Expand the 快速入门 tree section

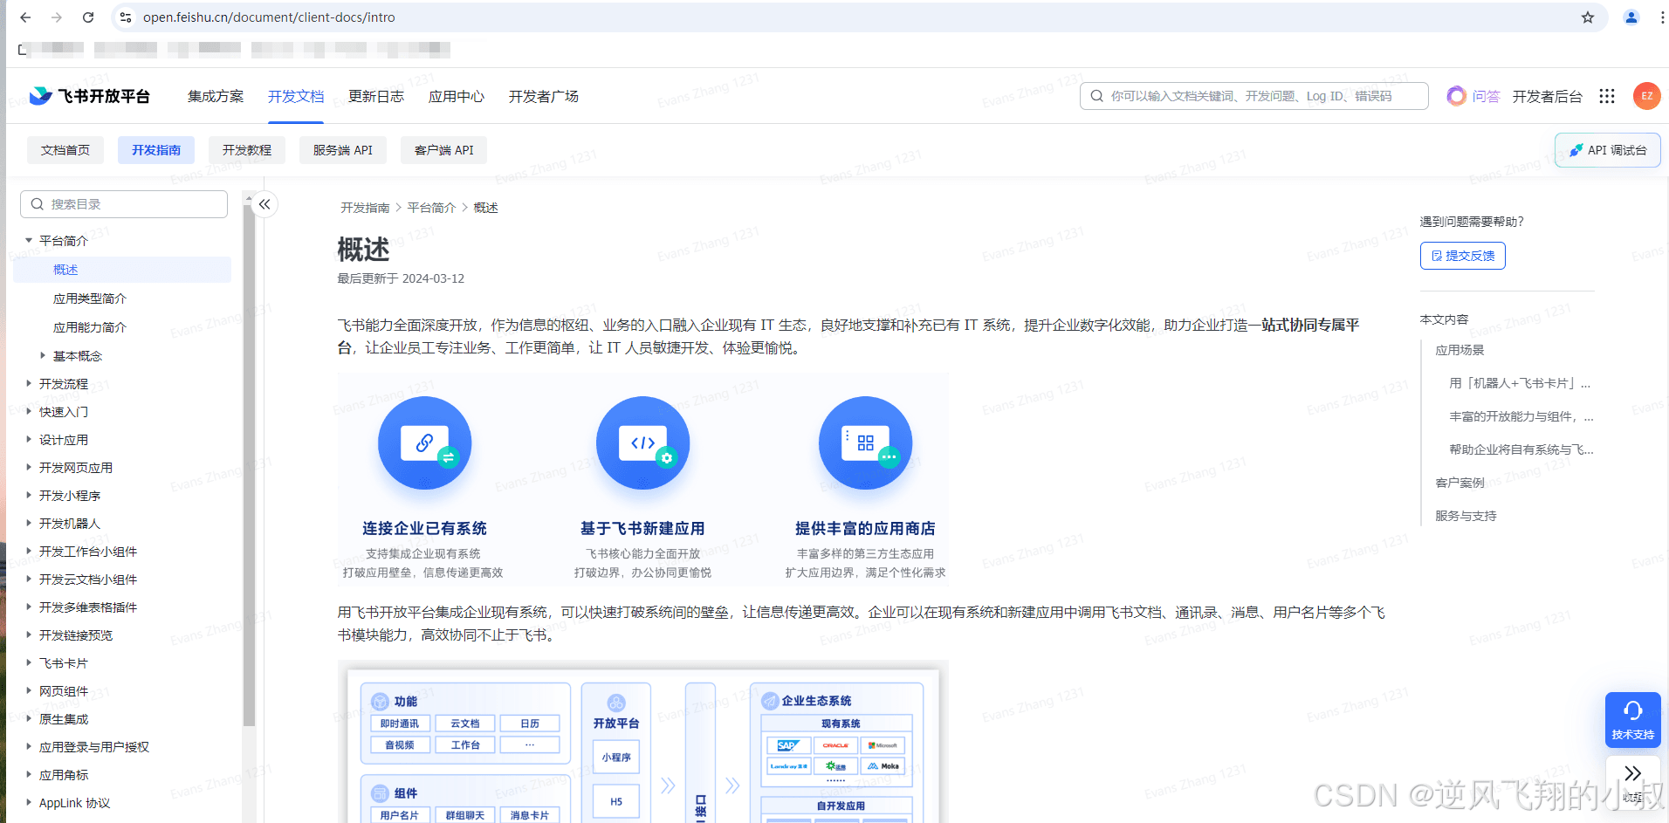29,412
